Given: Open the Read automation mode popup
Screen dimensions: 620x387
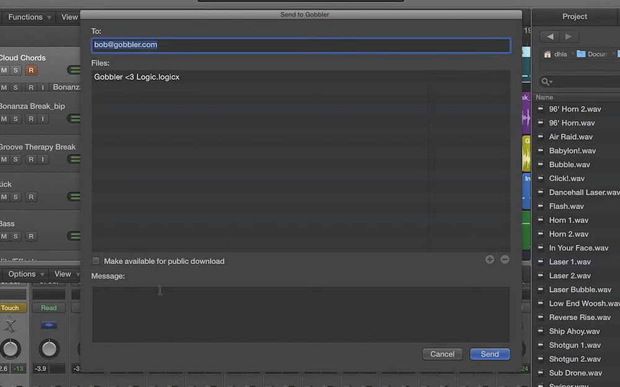Looking at the screenshot, I should (48, 308).
